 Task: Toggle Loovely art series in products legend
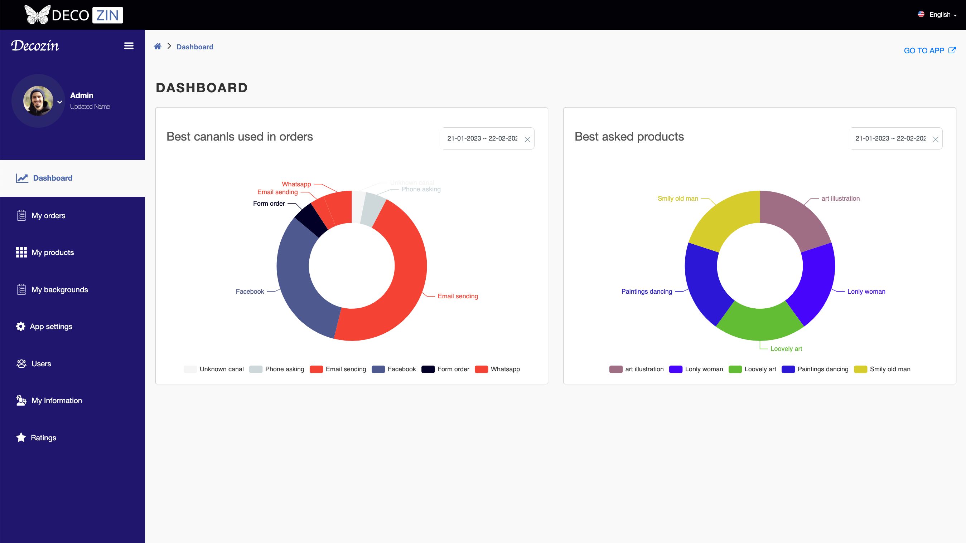752,369
